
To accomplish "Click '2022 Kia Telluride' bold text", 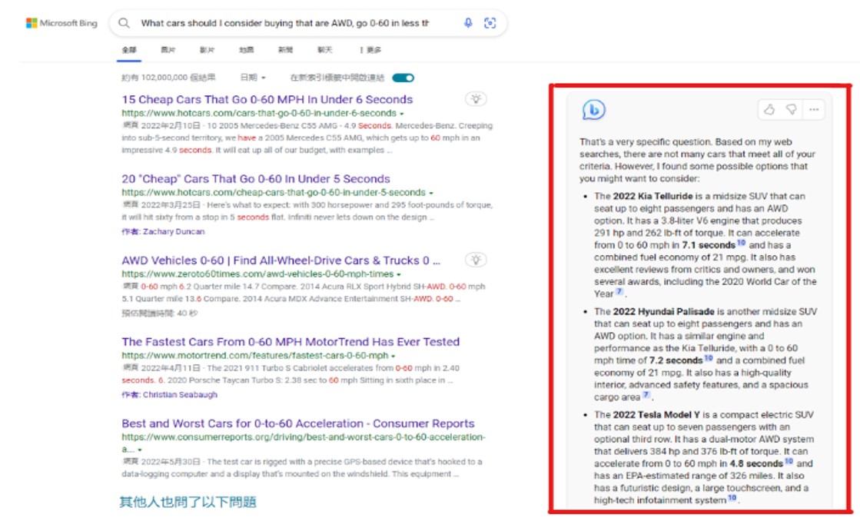I will click(x=652, y=196).
